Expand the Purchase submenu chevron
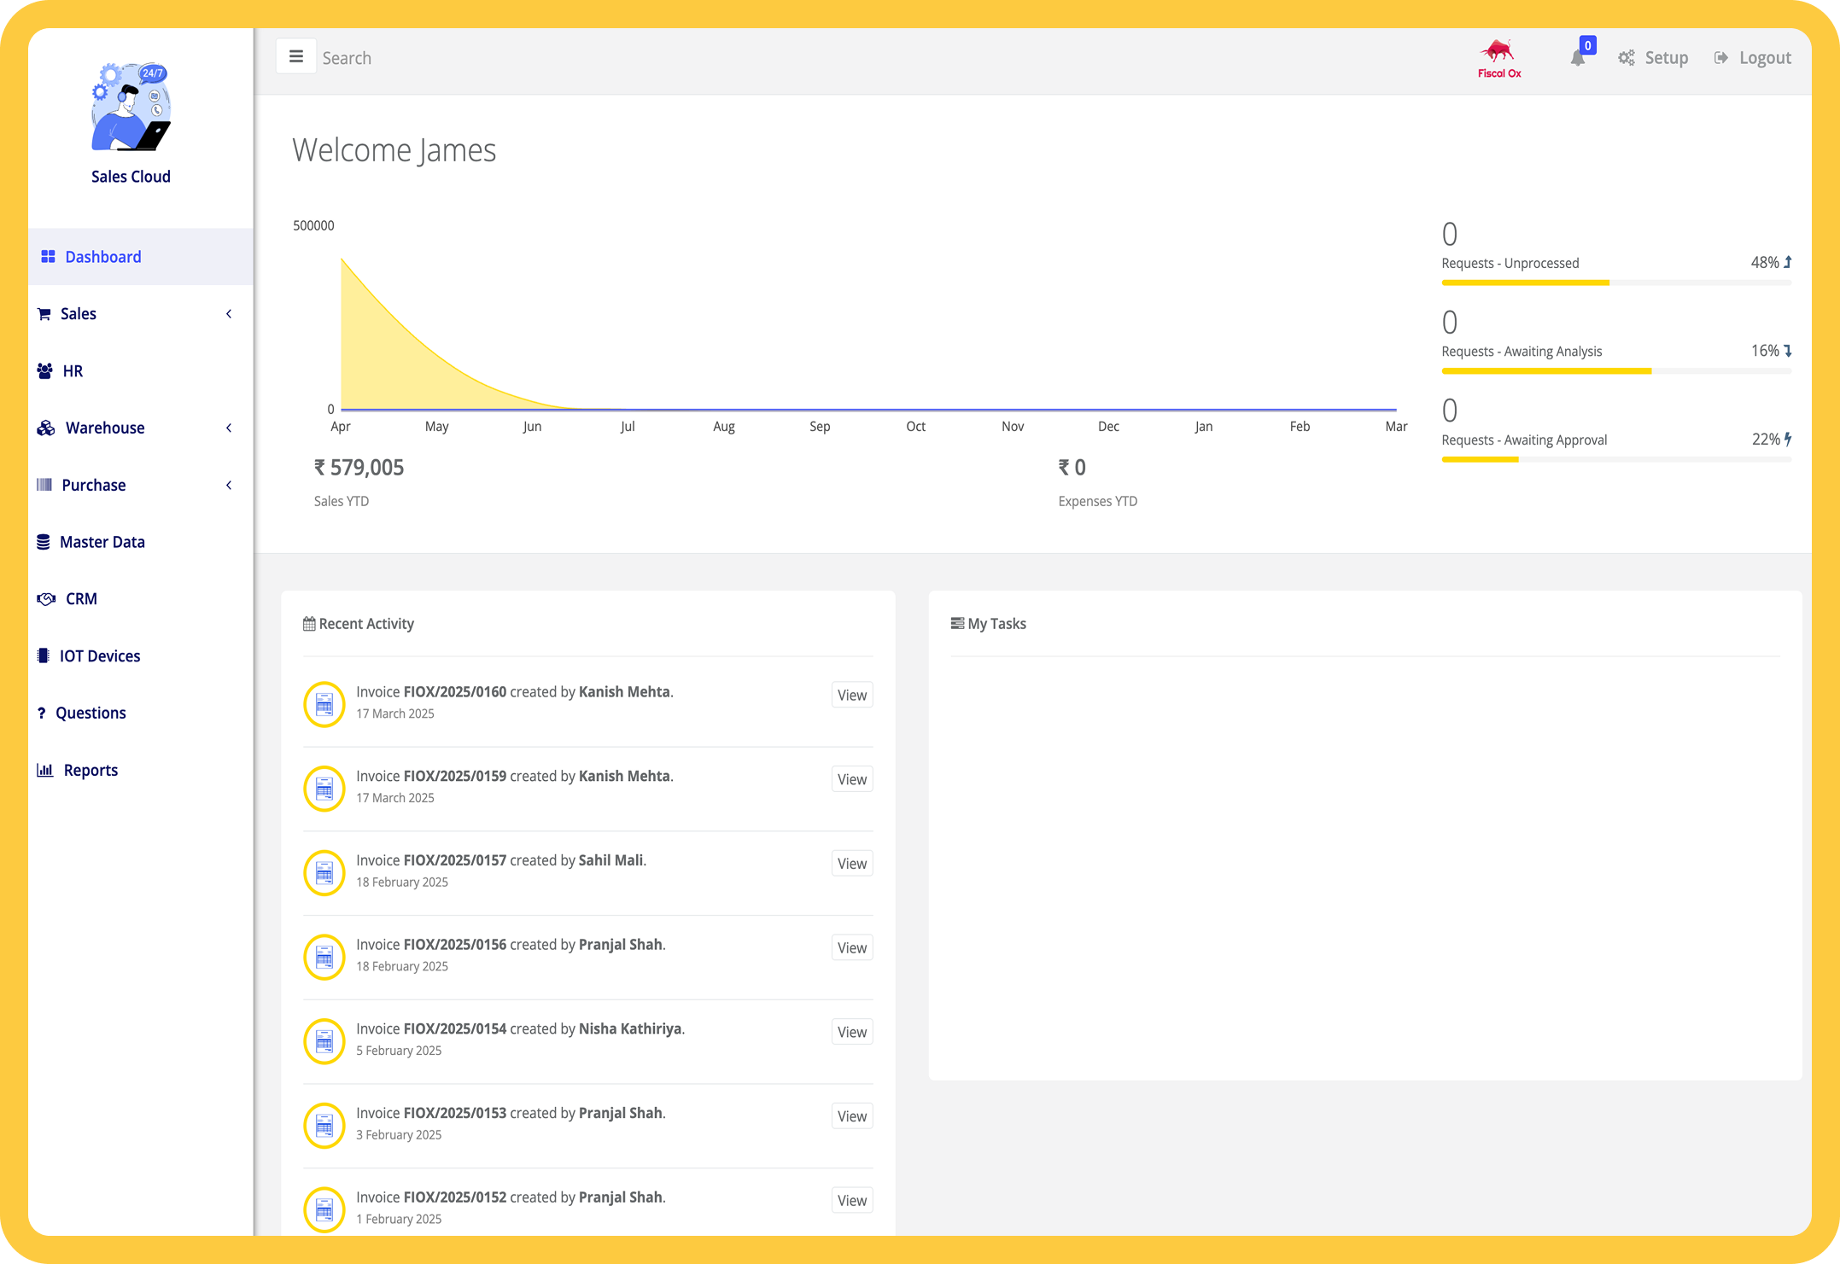Viewport: 1840px width, 1264px height. [x=229, y=485]
